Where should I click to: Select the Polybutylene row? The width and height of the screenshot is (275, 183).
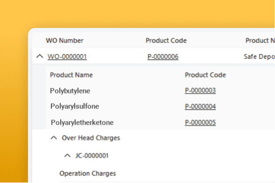click(x=160, y=91)
